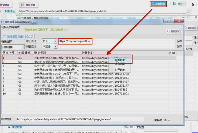Click the empty 标题过滤 text field

116,46
